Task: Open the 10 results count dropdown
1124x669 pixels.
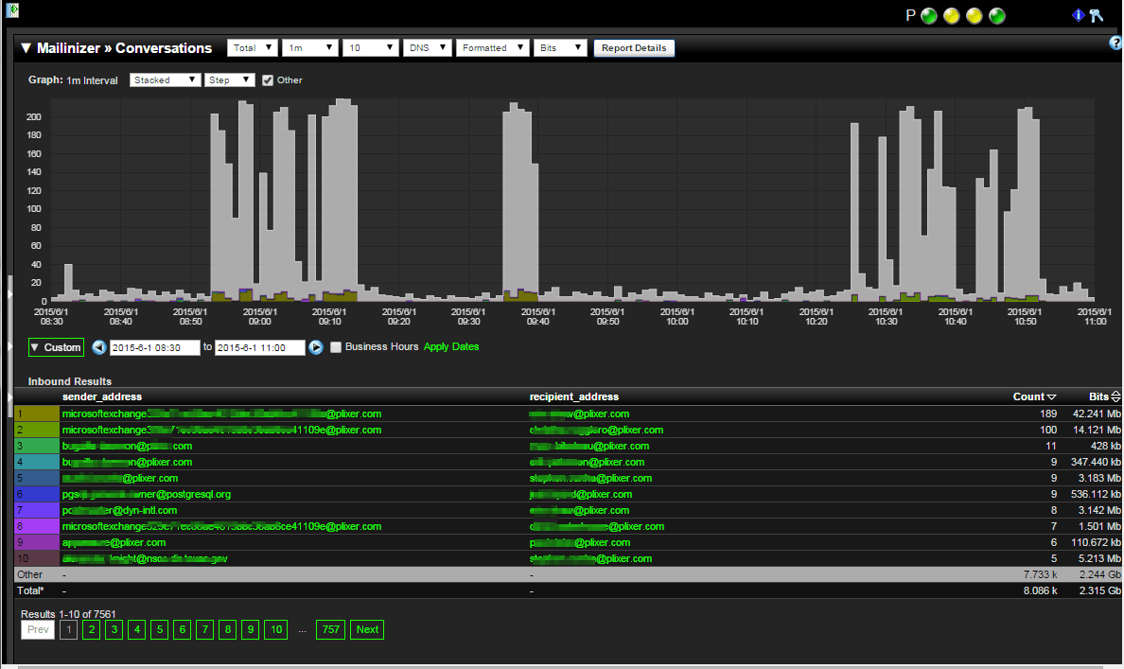Action: [x=370, y=48]
